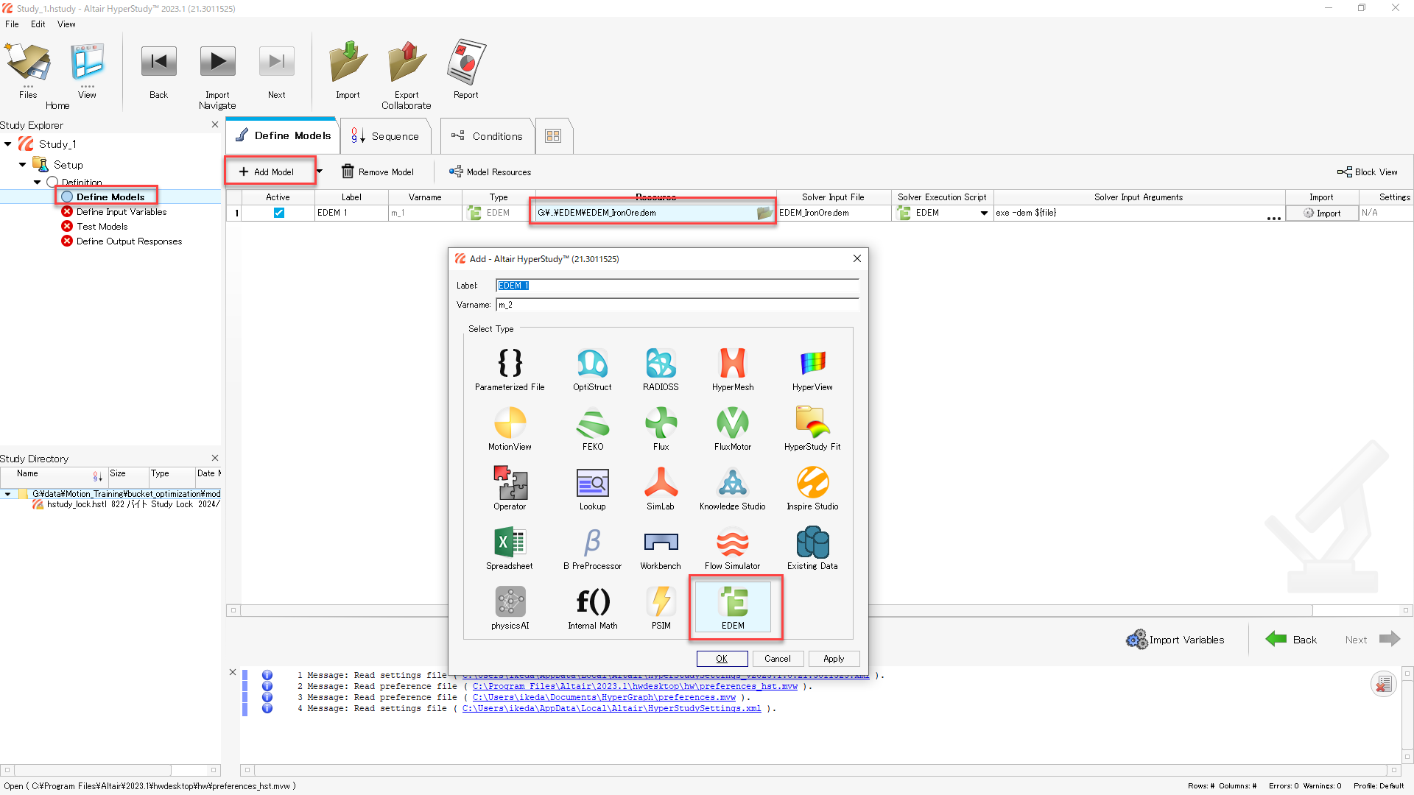Image resolution: width=1414 pixels, height=795 pixels.
Task: Select the Definition radio node
Action: [52, 182]
